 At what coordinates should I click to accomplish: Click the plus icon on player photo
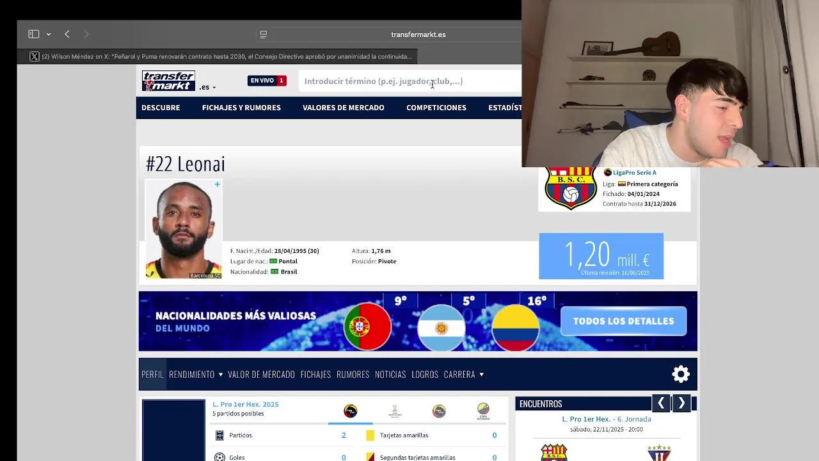pyautogui.click(x=218, y=184)
